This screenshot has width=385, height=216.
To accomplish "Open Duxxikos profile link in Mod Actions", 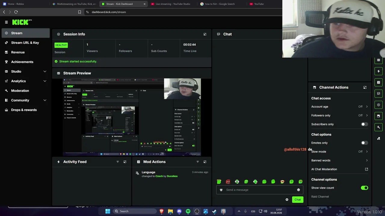I will click(172, 176).
